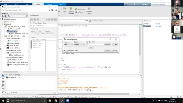
Task: Click the Brainstorm close-all-figures X icon
Action: [56, 10]
